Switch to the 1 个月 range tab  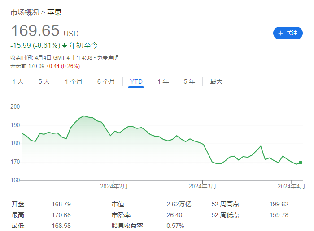click(x=74, y=81)
